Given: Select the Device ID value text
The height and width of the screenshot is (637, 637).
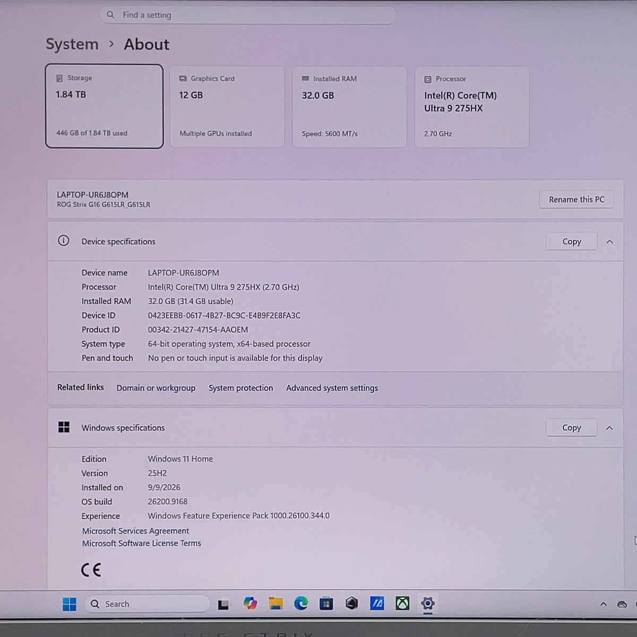Looking at the screenshot, I should pos(224,315).
